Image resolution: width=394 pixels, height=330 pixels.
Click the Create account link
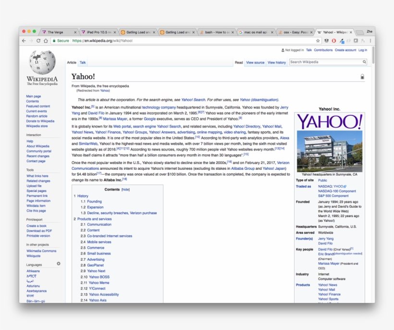[345, 50]
